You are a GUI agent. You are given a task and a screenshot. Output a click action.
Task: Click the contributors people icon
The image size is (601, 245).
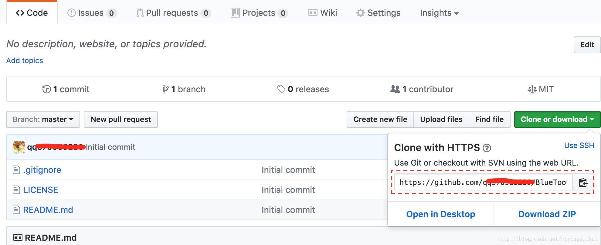coord(395,89)
